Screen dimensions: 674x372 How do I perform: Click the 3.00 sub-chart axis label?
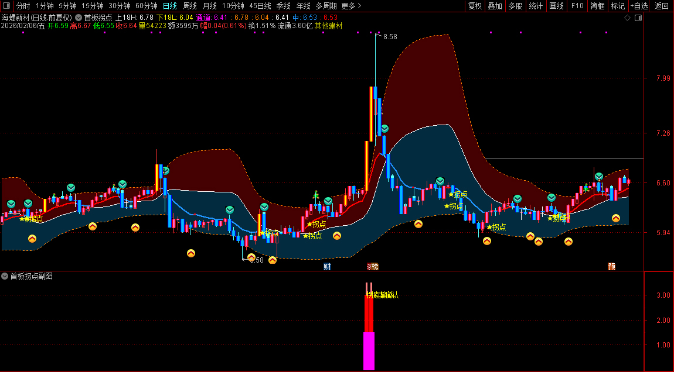coord(663,295)
